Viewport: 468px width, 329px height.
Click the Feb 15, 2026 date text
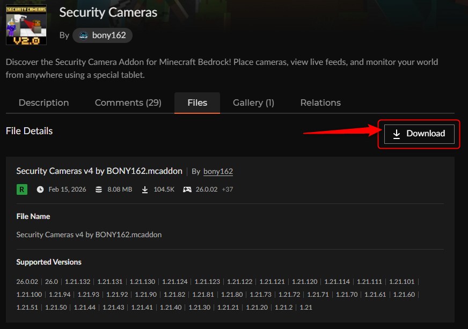click(x=67, y=189)
